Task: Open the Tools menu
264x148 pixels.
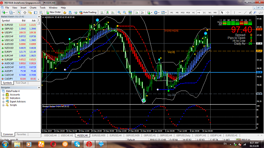Action: (x=43, y=8)
